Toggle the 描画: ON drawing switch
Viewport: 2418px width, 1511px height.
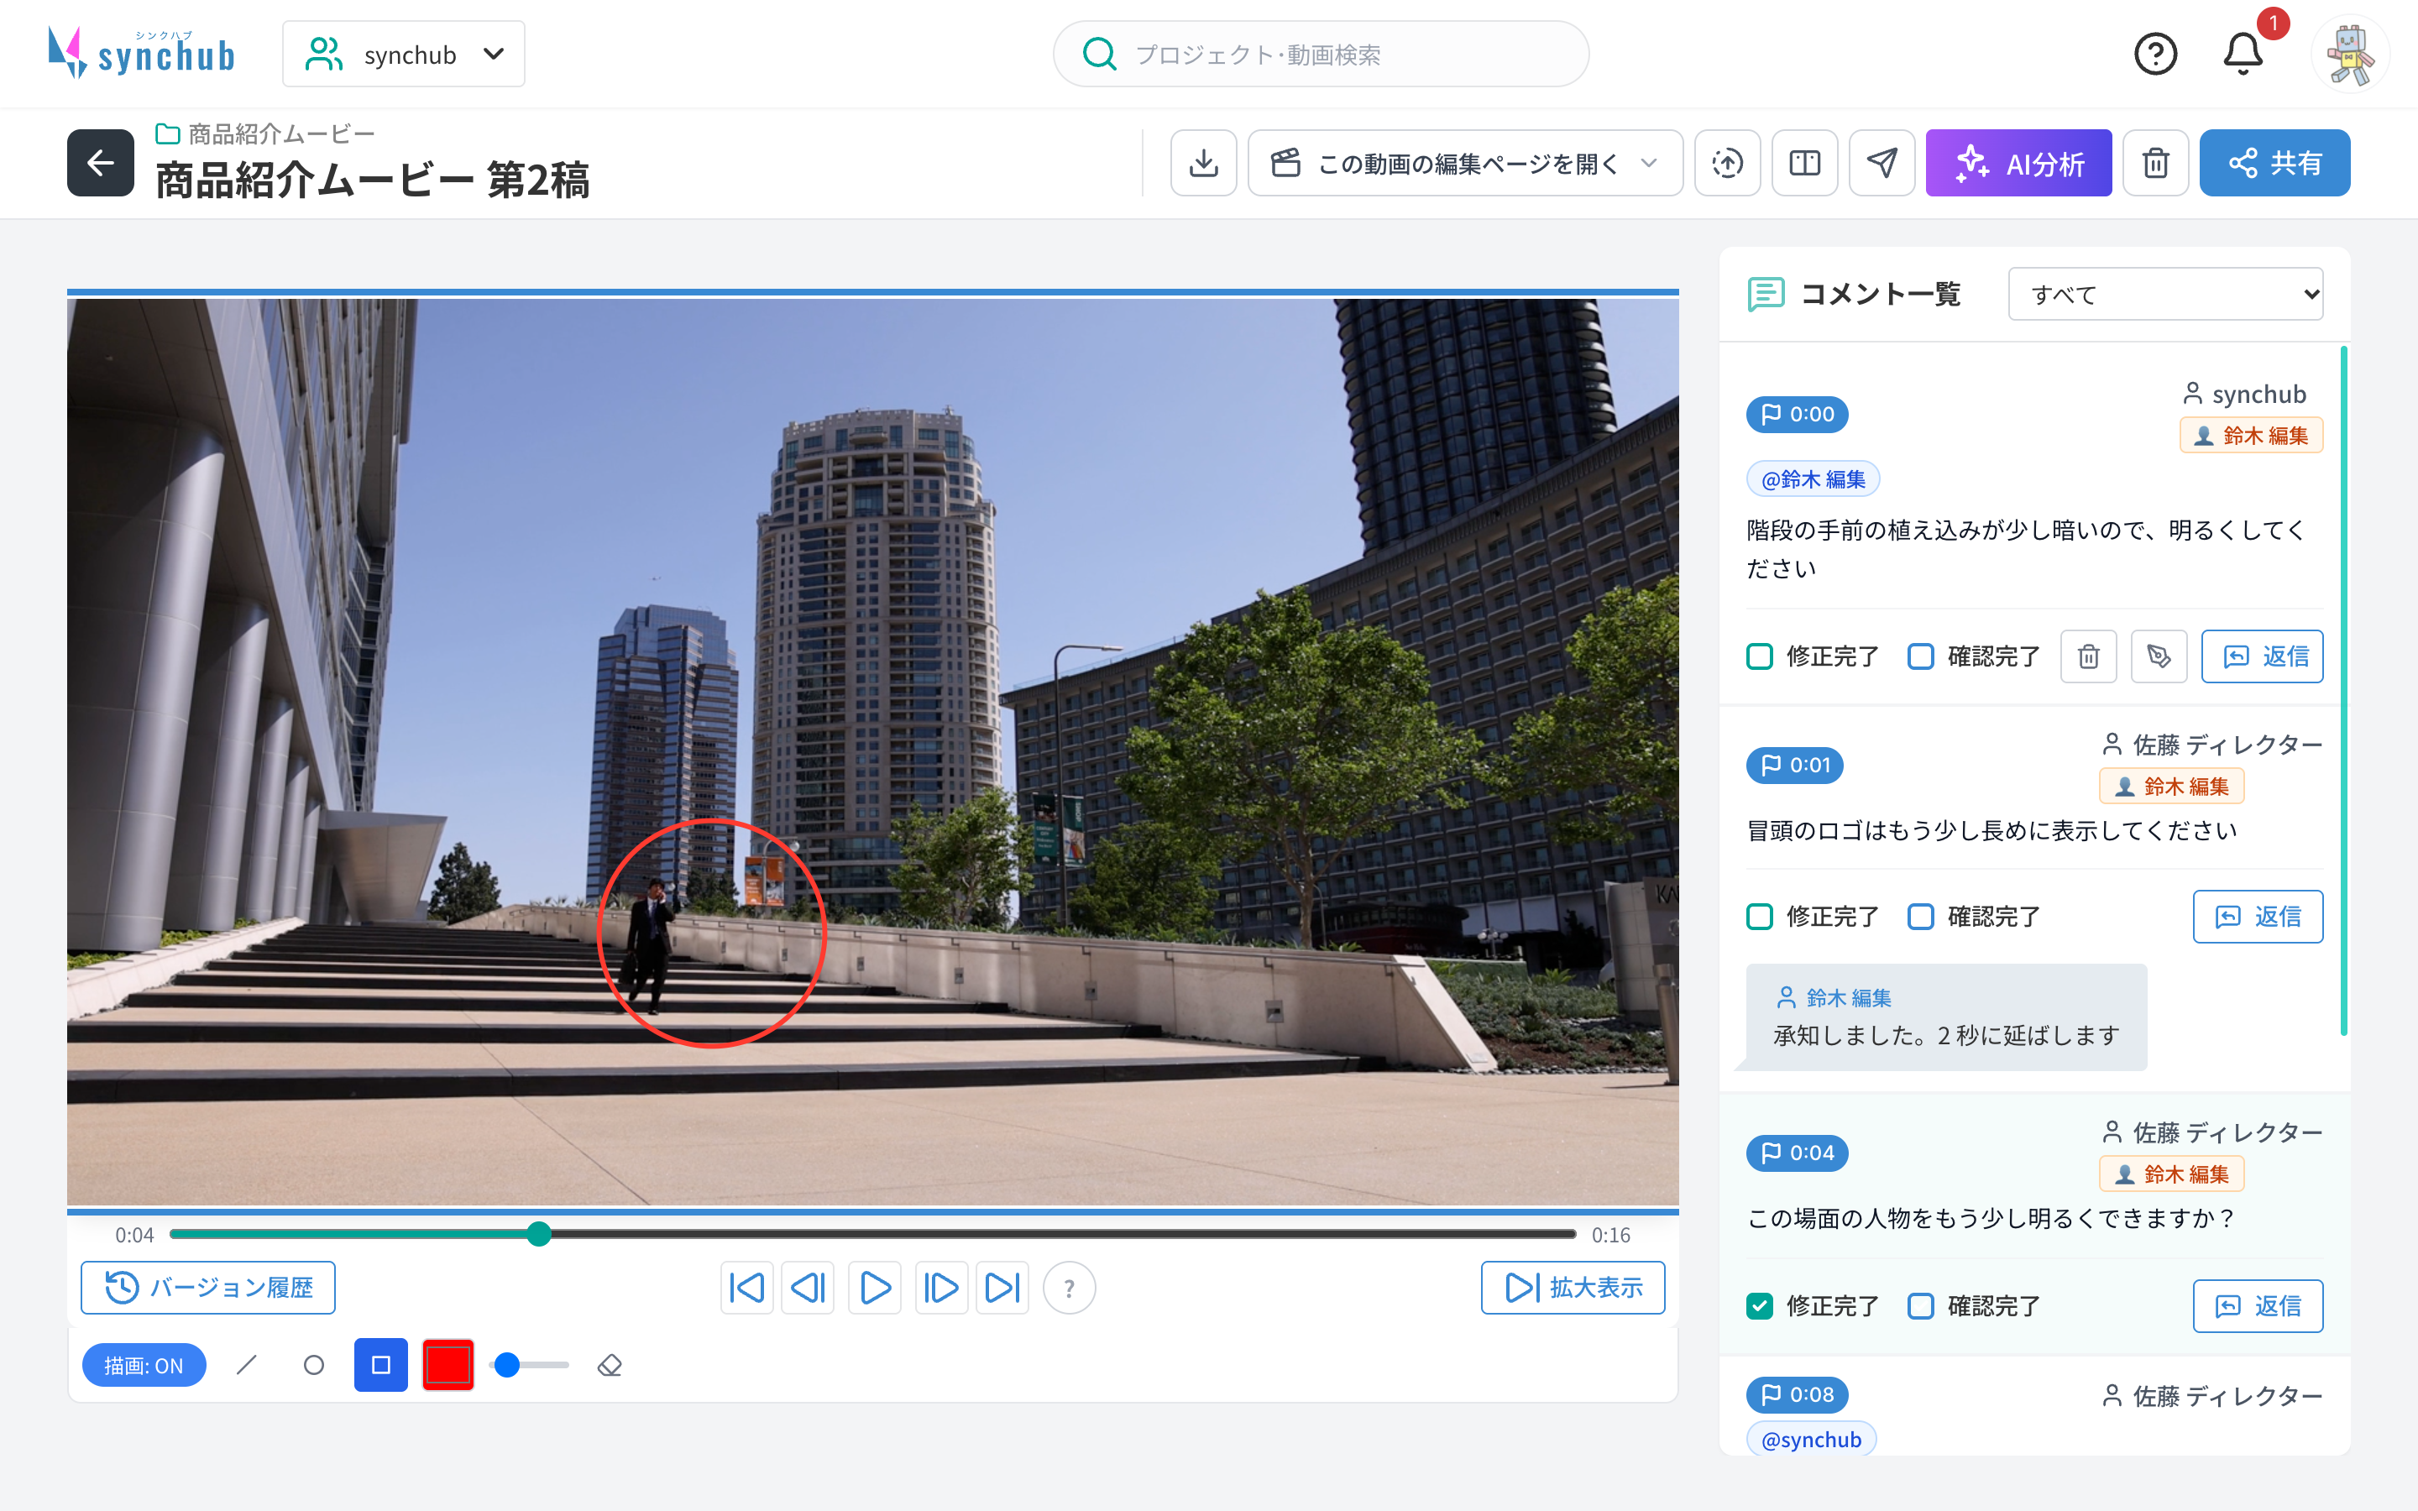click(144, 1365)
